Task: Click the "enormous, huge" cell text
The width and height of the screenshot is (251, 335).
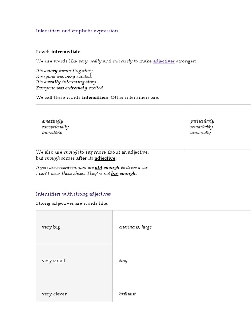Action: [x=135, y=227]
